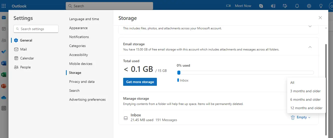Open OneDrive from the app rail
The image size is (333, 138).
click(x=4, y=97)
